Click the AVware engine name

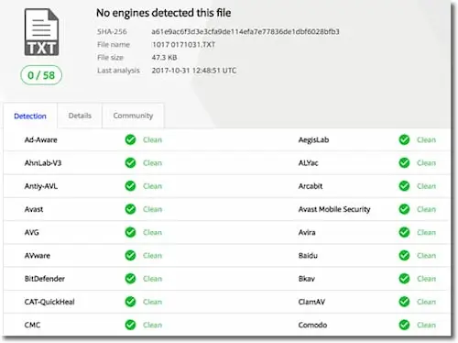pyautogui.click(x=38, y=256)
